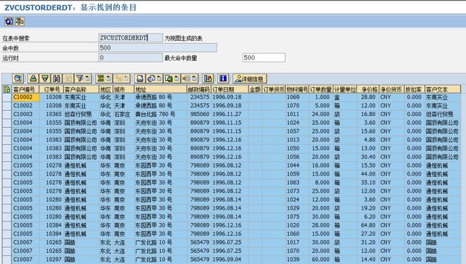Click the 地址 column header
Image resolution: width=466 pixels, height=264 pixels.
tap(161, 89)
